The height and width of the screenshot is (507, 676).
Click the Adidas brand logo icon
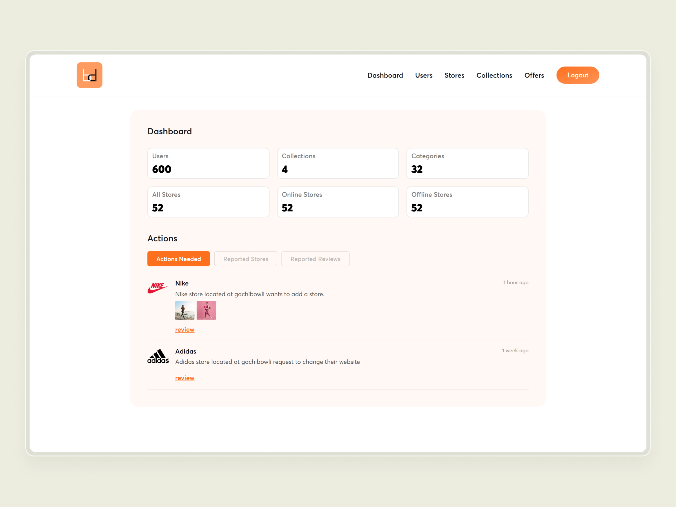(x=158, y=356)
